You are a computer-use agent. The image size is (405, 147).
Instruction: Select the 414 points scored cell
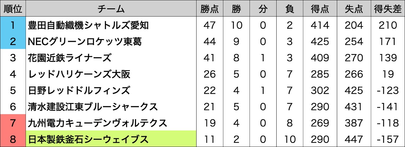(320, 25)
